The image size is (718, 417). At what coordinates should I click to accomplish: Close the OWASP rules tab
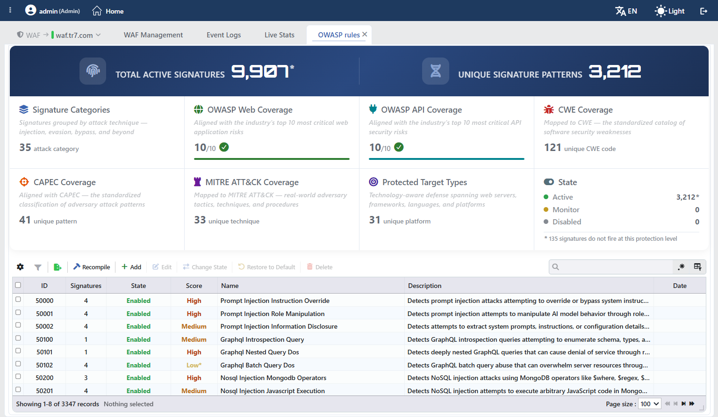365,34
